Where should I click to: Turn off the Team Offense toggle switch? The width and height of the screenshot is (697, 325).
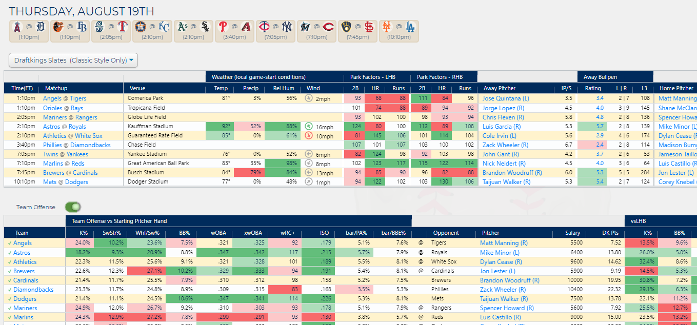click(73, 207)
